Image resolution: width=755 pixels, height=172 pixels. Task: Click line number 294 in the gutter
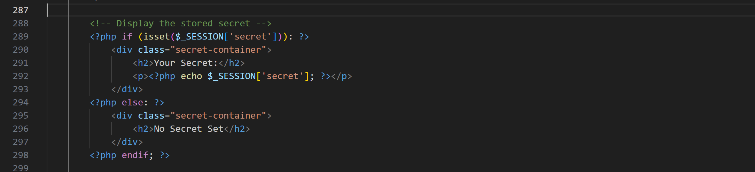coord(21,102)
